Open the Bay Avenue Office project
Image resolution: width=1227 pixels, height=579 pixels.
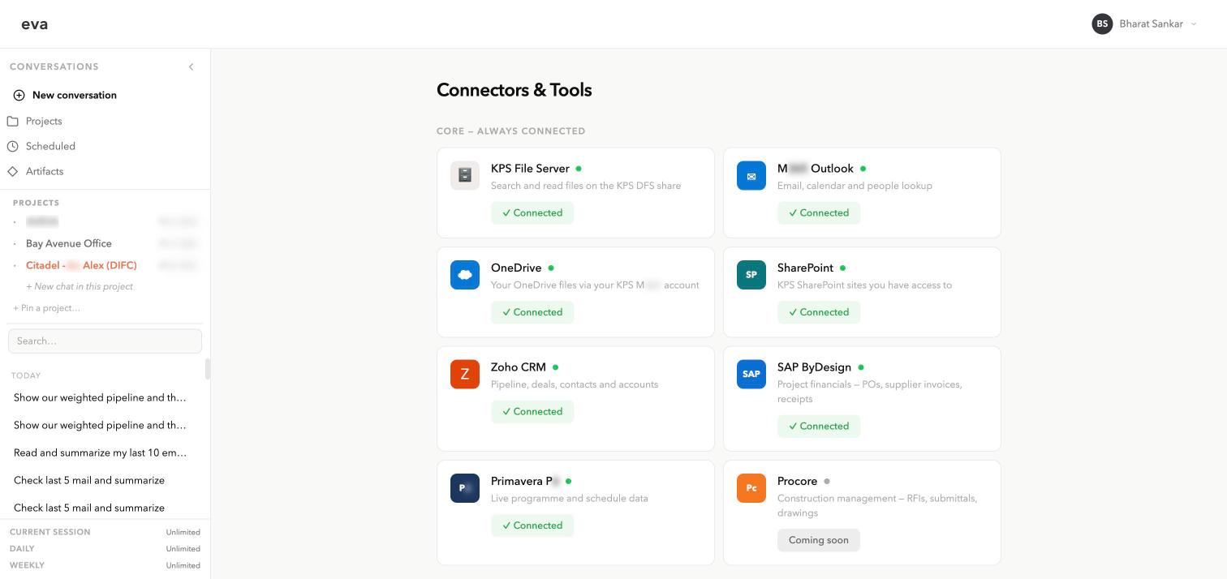(x=69, y=243)
